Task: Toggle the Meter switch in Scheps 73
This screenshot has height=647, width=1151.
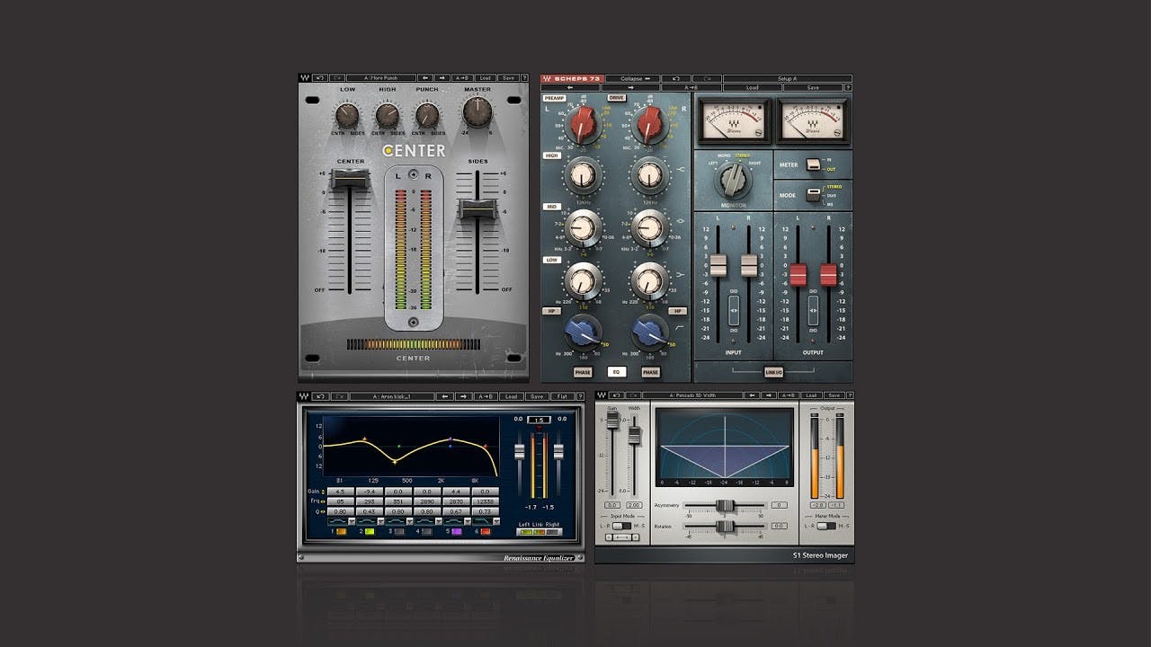Action: tap(813, 164)
